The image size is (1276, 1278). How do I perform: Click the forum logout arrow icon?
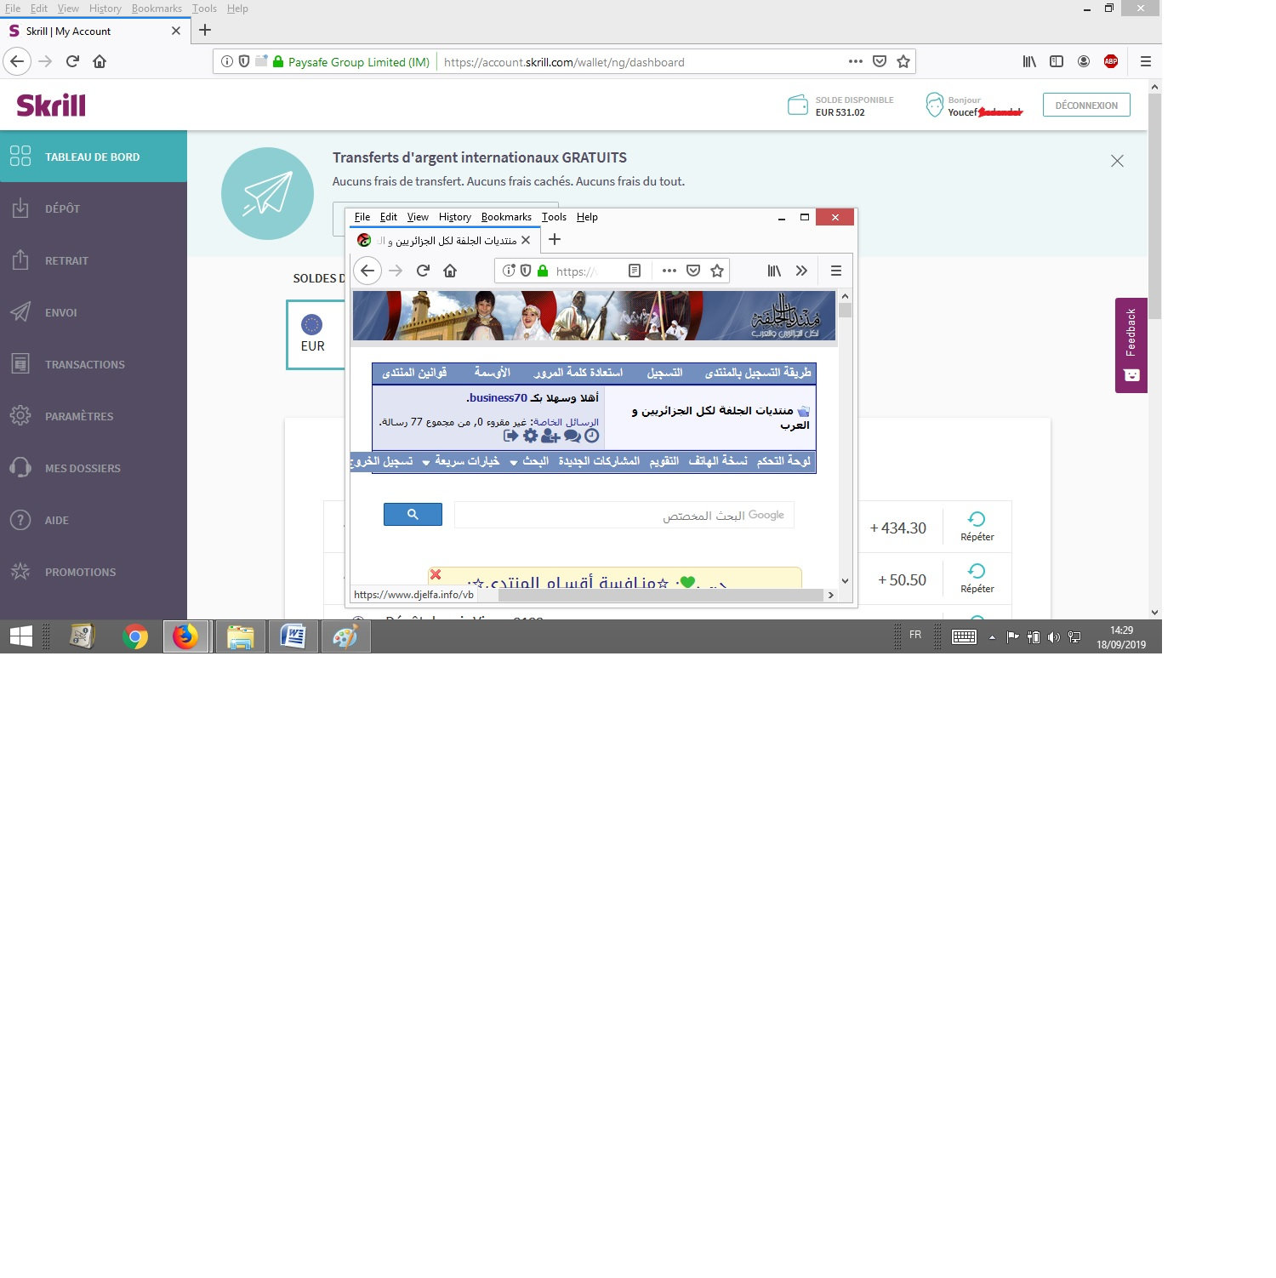511,436
